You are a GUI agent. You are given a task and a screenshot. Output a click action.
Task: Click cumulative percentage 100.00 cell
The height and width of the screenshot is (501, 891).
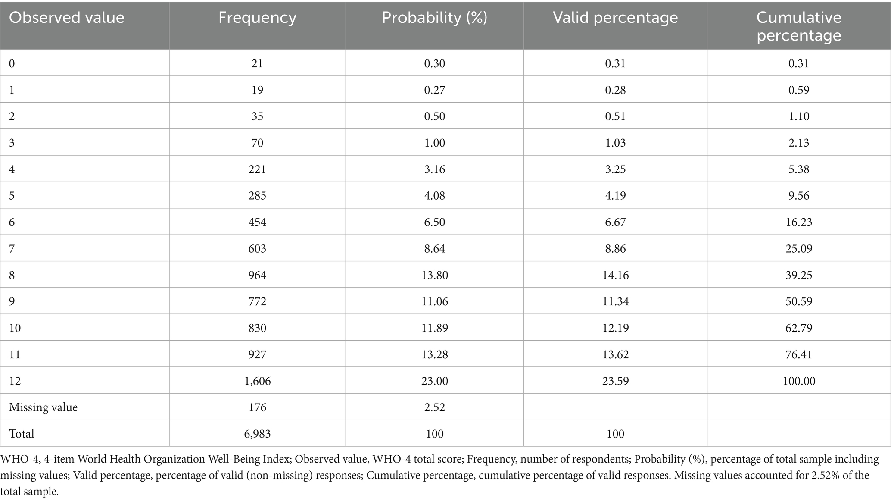[799, 381]
